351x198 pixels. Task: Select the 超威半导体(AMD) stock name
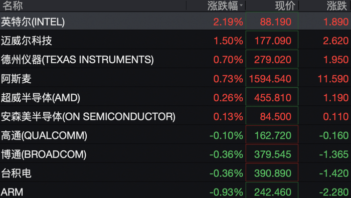tap(41, 98)
